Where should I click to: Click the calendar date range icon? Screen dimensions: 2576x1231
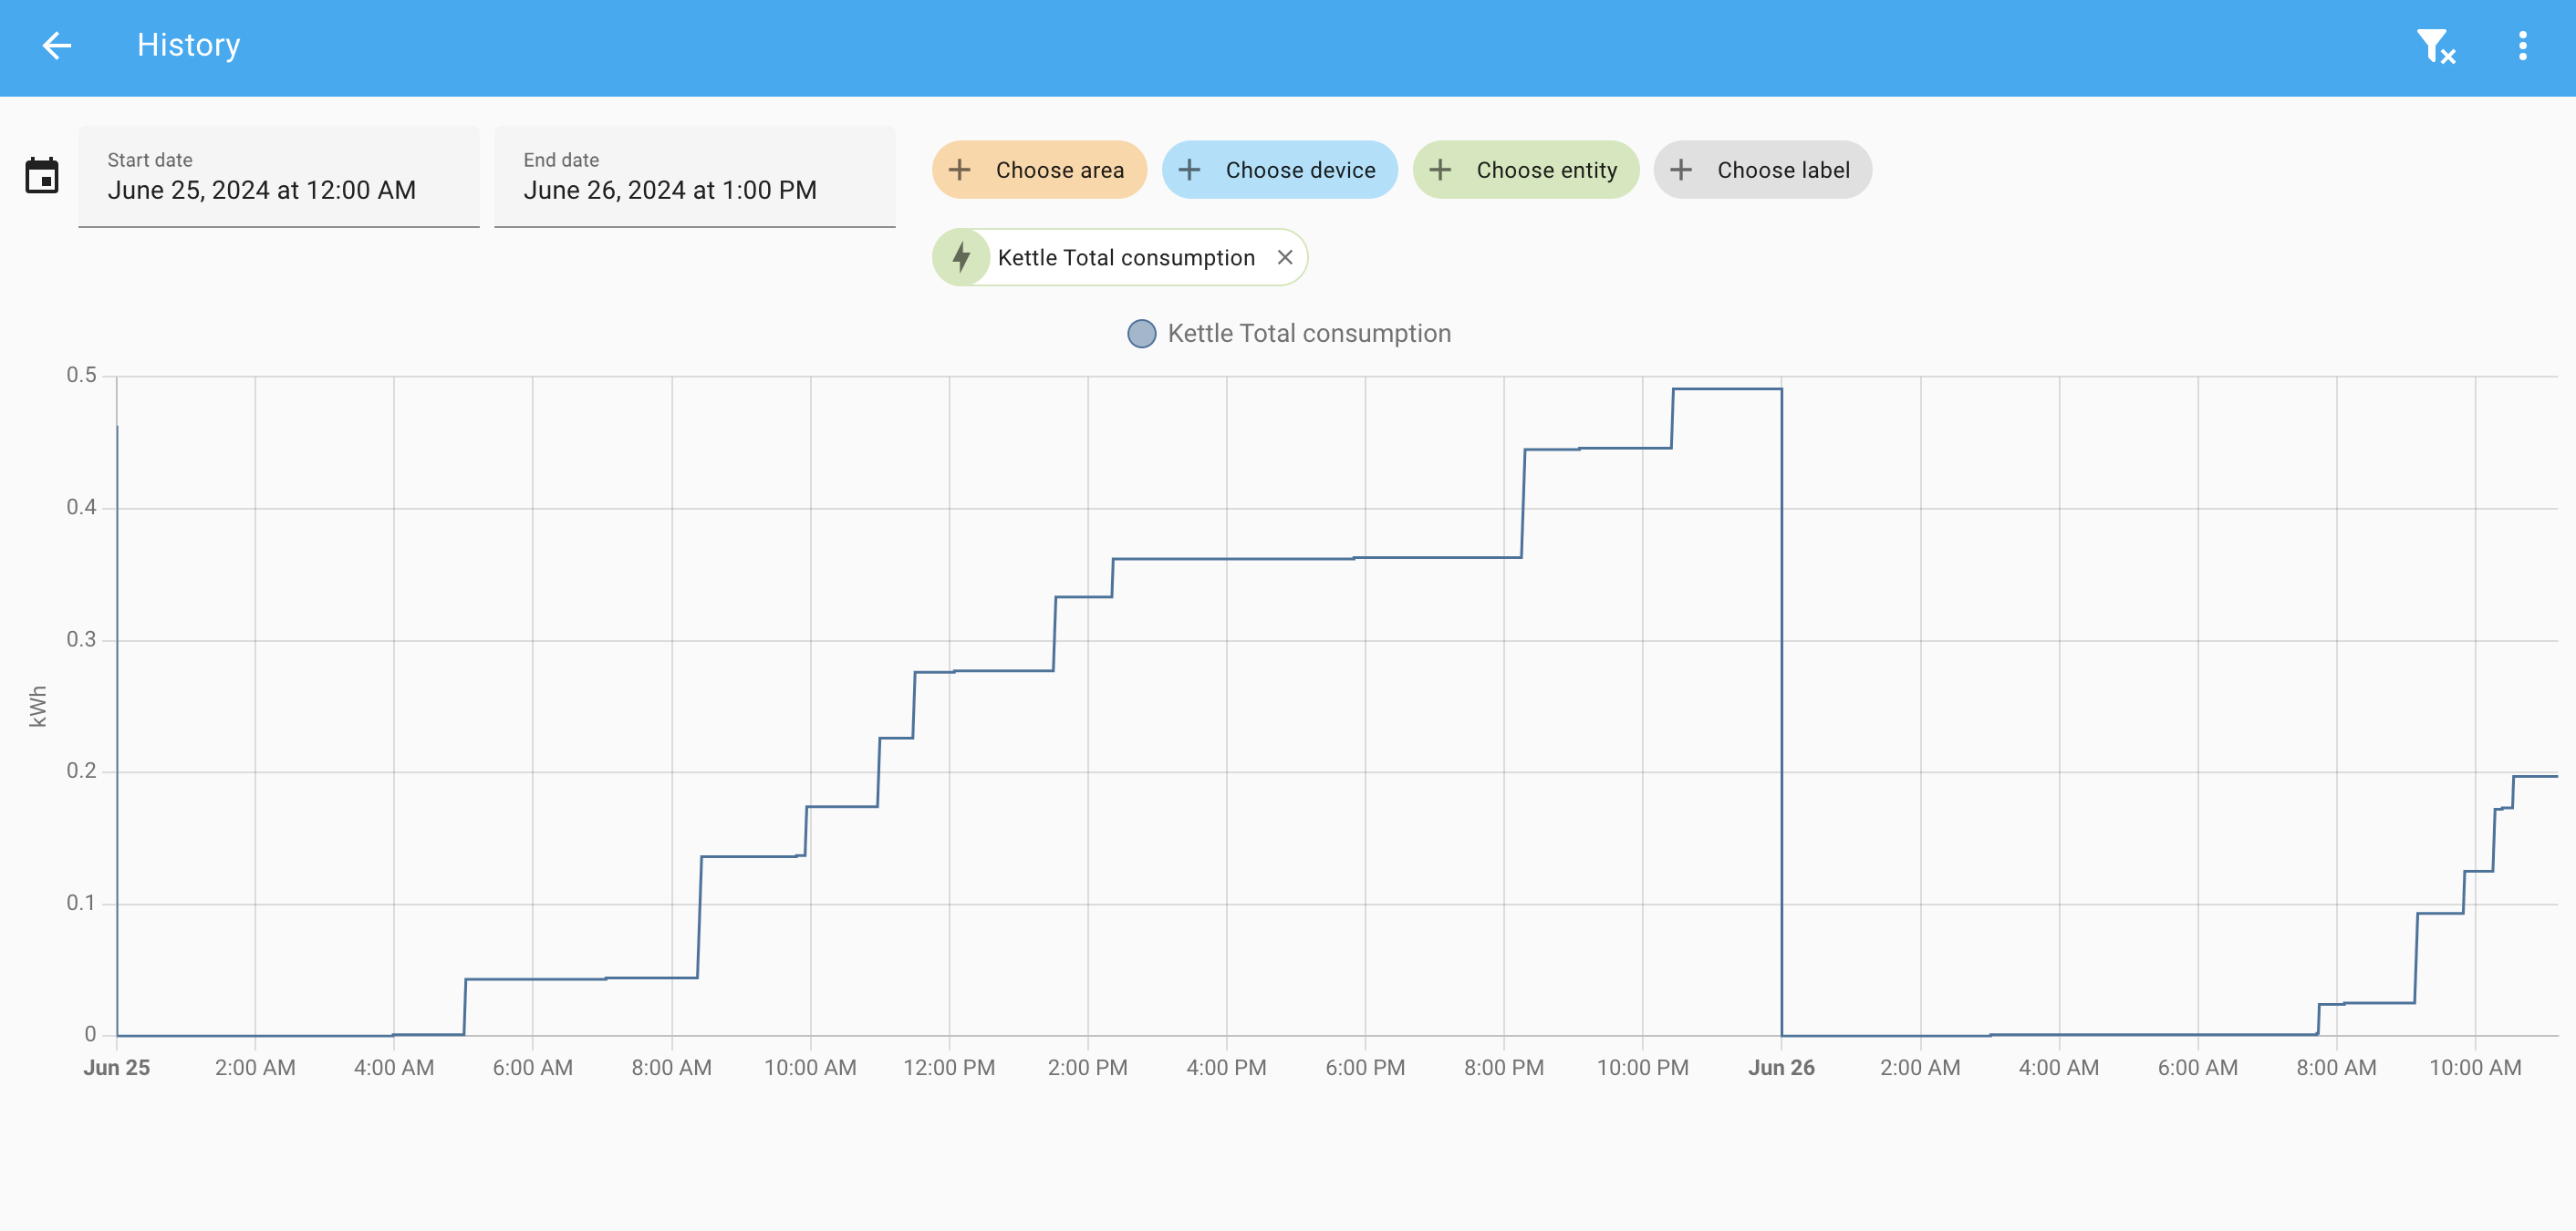(42, 175)
